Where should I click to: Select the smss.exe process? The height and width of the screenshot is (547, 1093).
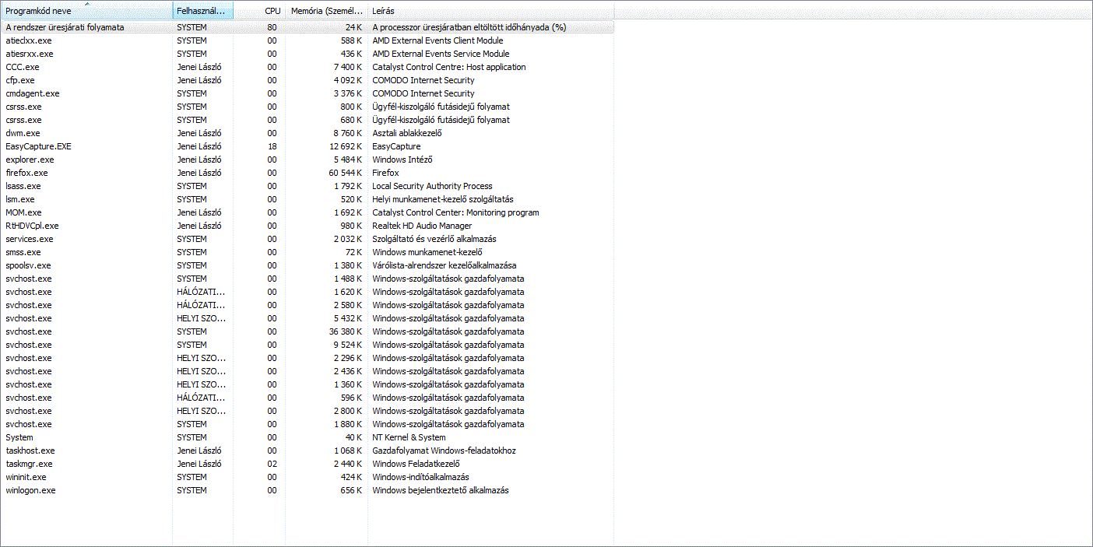(x=308, y=252)
